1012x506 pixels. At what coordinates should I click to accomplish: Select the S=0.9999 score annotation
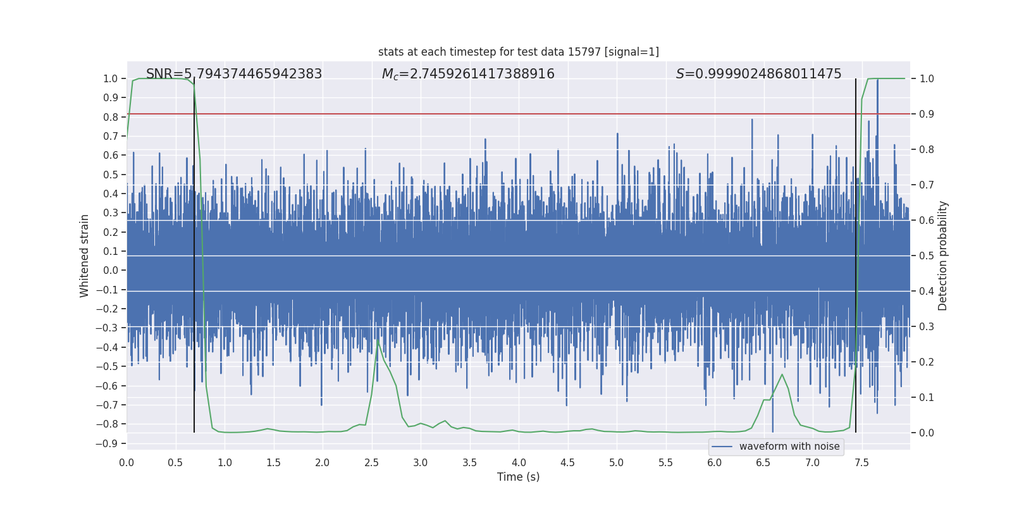click(758, 74)
